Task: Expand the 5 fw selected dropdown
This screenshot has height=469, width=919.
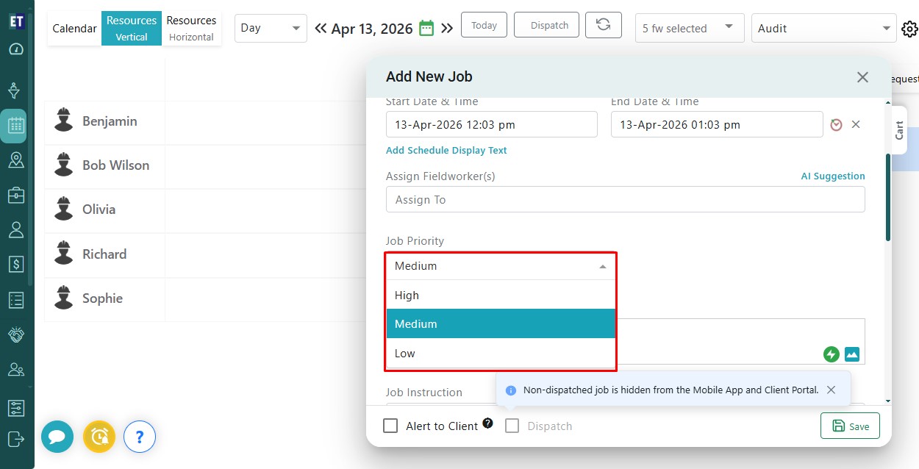Action: [x=689, y=28]
